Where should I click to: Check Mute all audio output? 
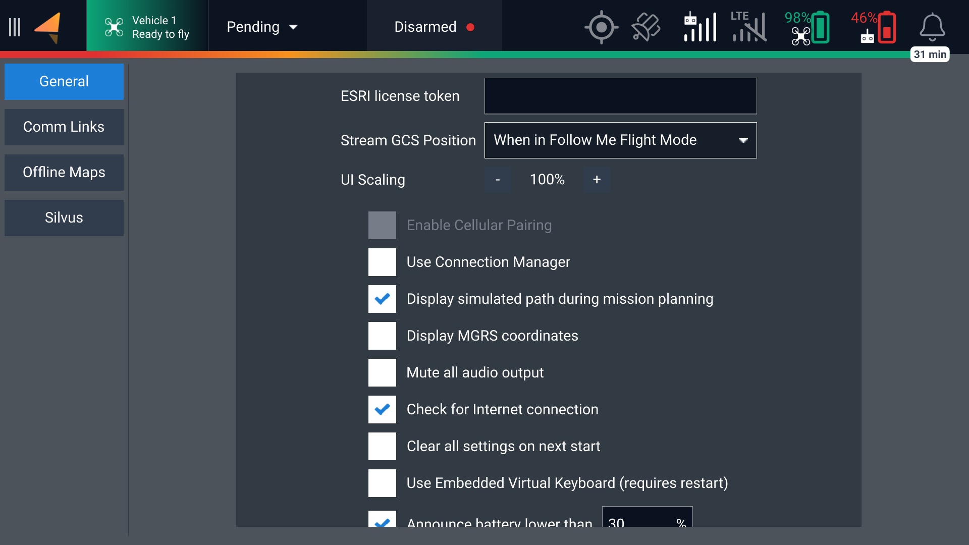tap(382, 372)
